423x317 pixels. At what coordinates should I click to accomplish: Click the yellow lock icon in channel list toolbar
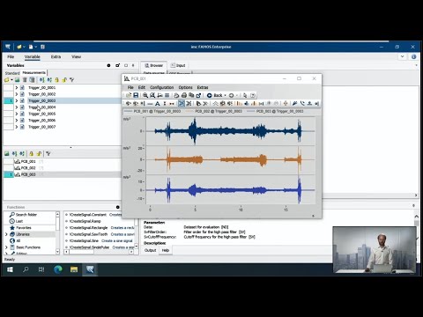point(32,153)
